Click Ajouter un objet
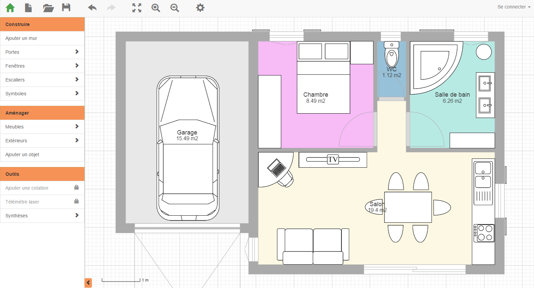This screenshot has height=288, width=534. click(42, 154)
